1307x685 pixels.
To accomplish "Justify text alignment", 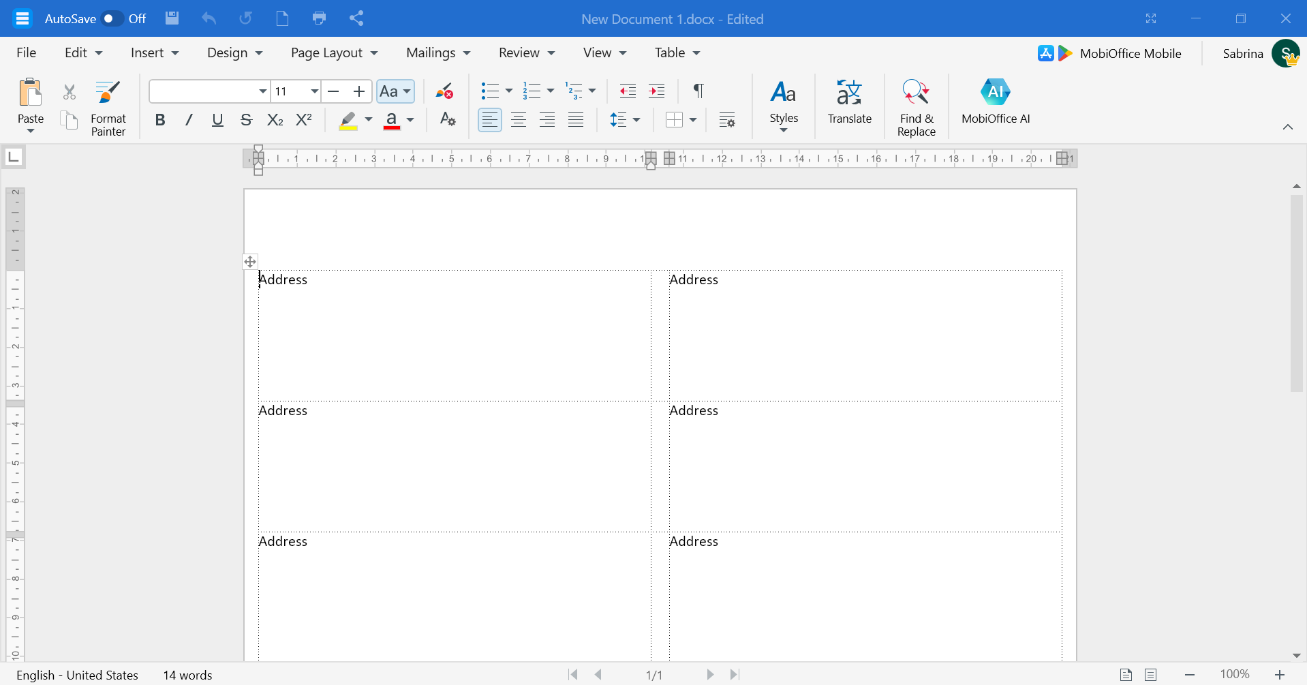I will tap(576, 120).
